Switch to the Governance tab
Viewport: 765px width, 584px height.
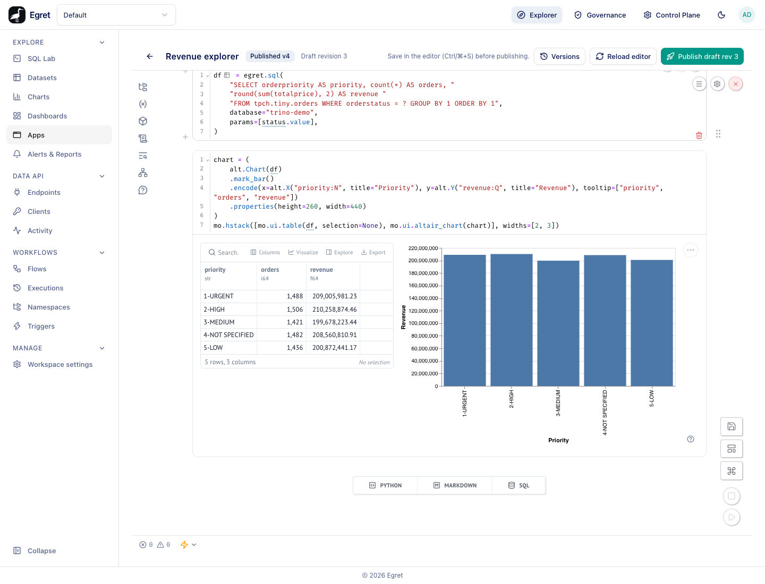(x=600, y=15)
